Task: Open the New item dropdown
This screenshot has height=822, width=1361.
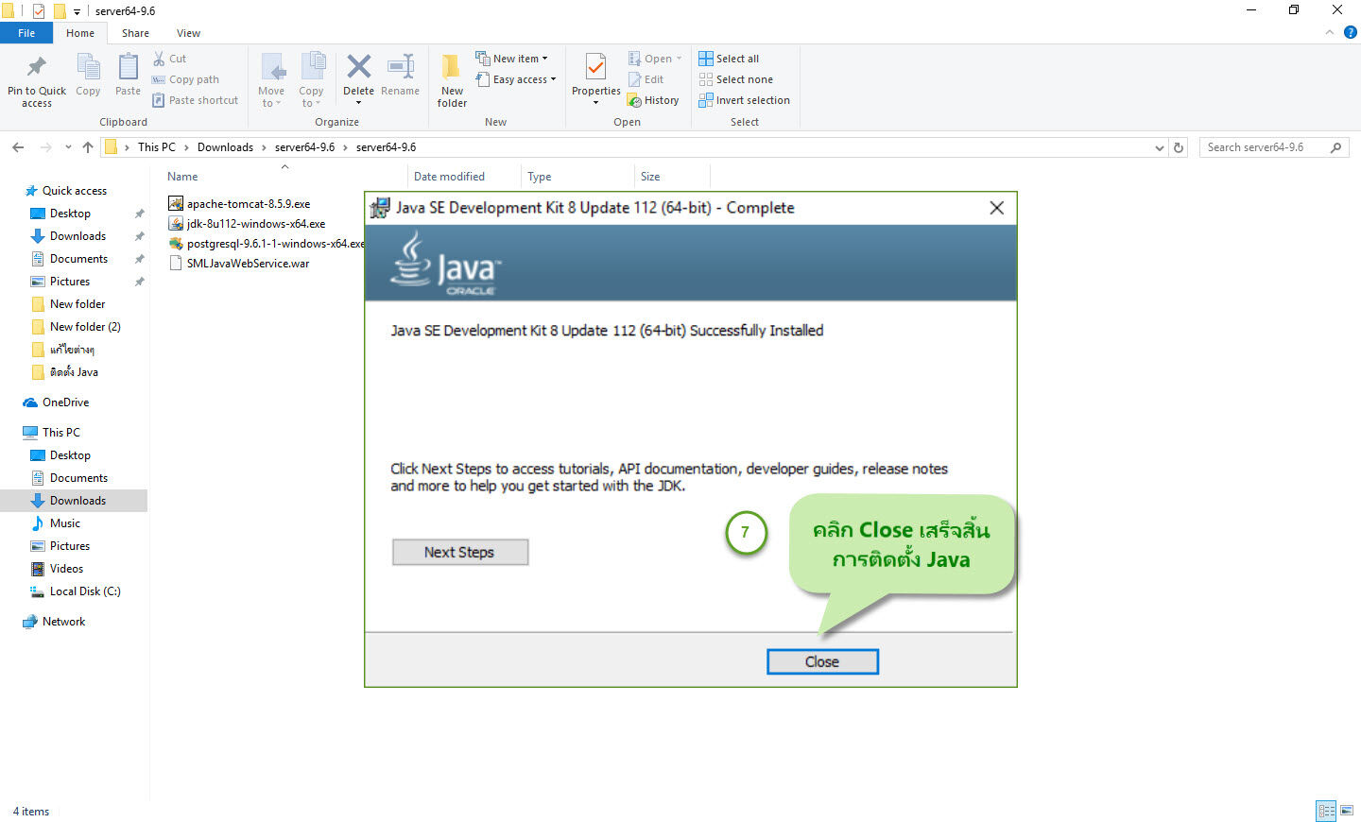Action: [x=511, y=59]
